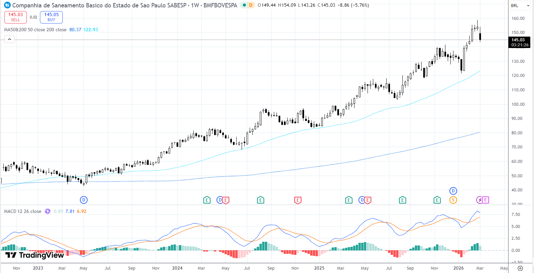Open the dividend marker near May 2023
534x273 pixels.
click(x=84, y=200)
